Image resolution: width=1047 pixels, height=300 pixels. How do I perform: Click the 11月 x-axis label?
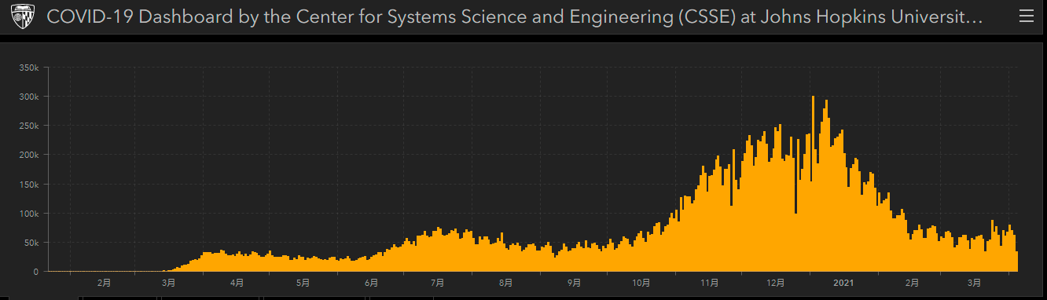pyautogui.click(x=710, y=283)
